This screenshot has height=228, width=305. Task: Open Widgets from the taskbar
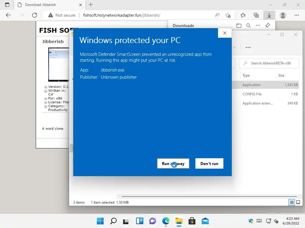[x=140, y=221]
